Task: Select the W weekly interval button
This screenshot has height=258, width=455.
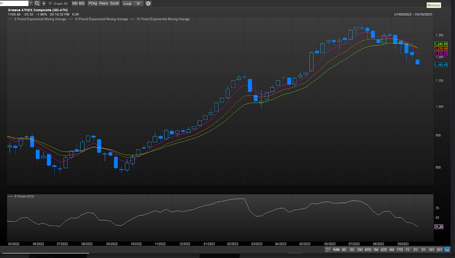Action: [138, 4]
